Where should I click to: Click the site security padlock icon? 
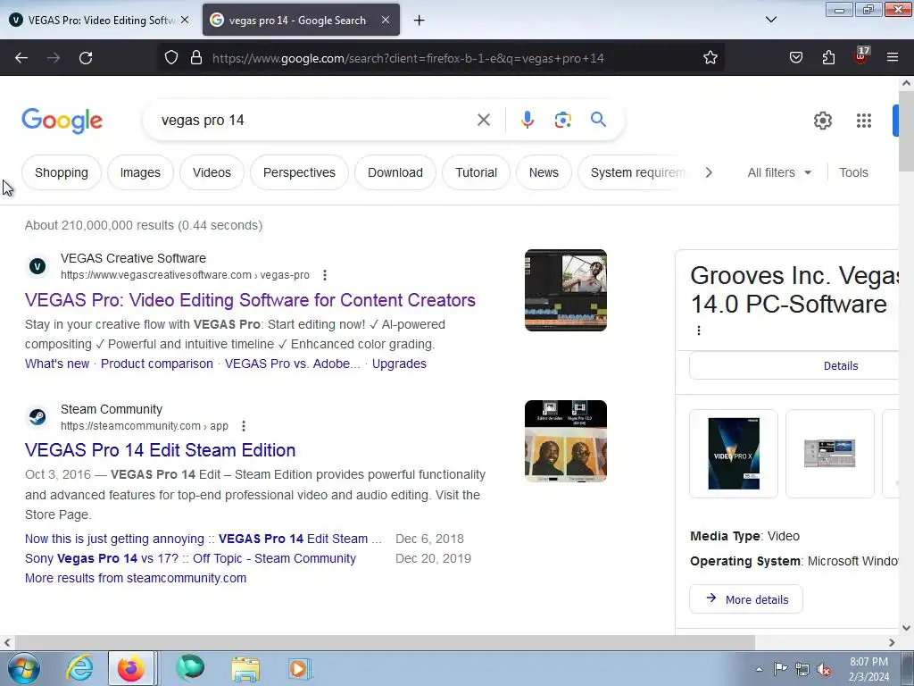(x=196, y=58)
